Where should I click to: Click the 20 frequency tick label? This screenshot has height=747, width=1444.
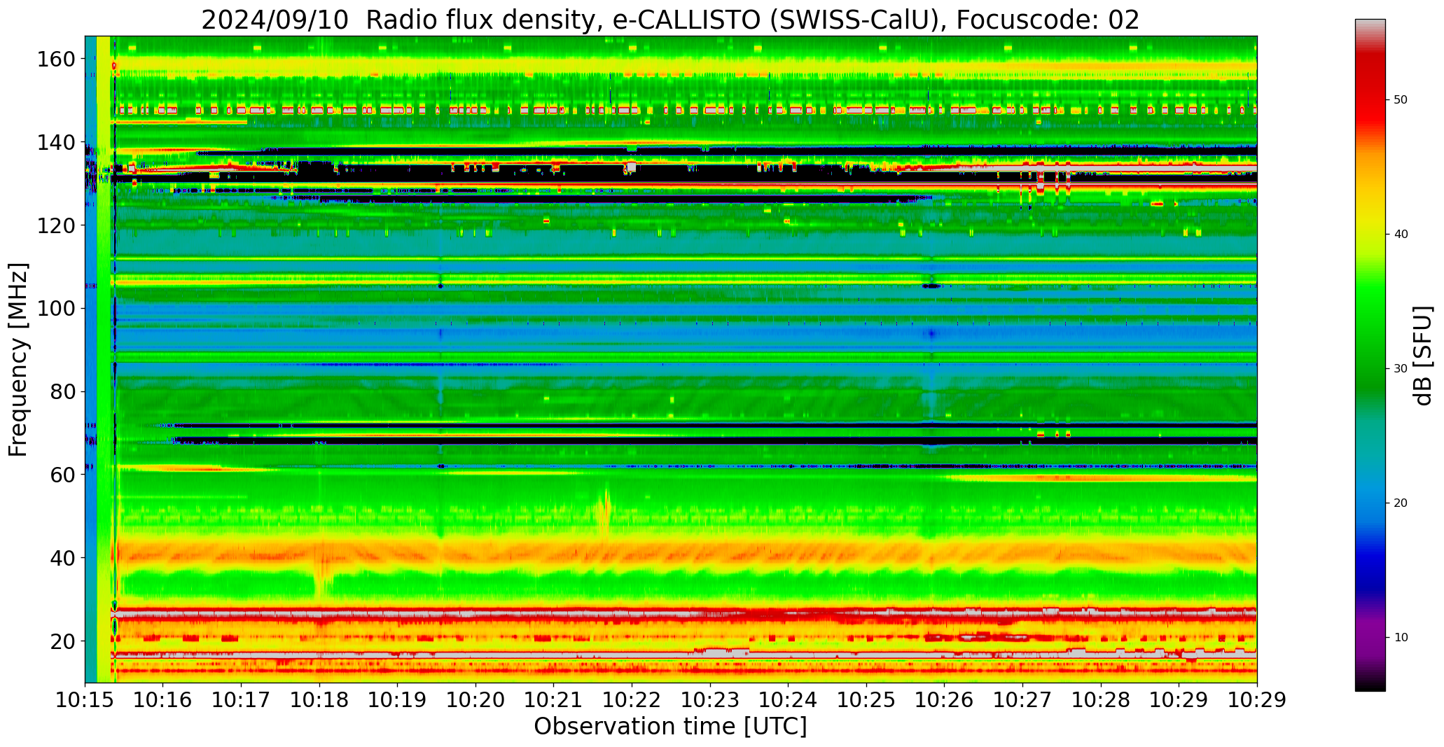63,641
